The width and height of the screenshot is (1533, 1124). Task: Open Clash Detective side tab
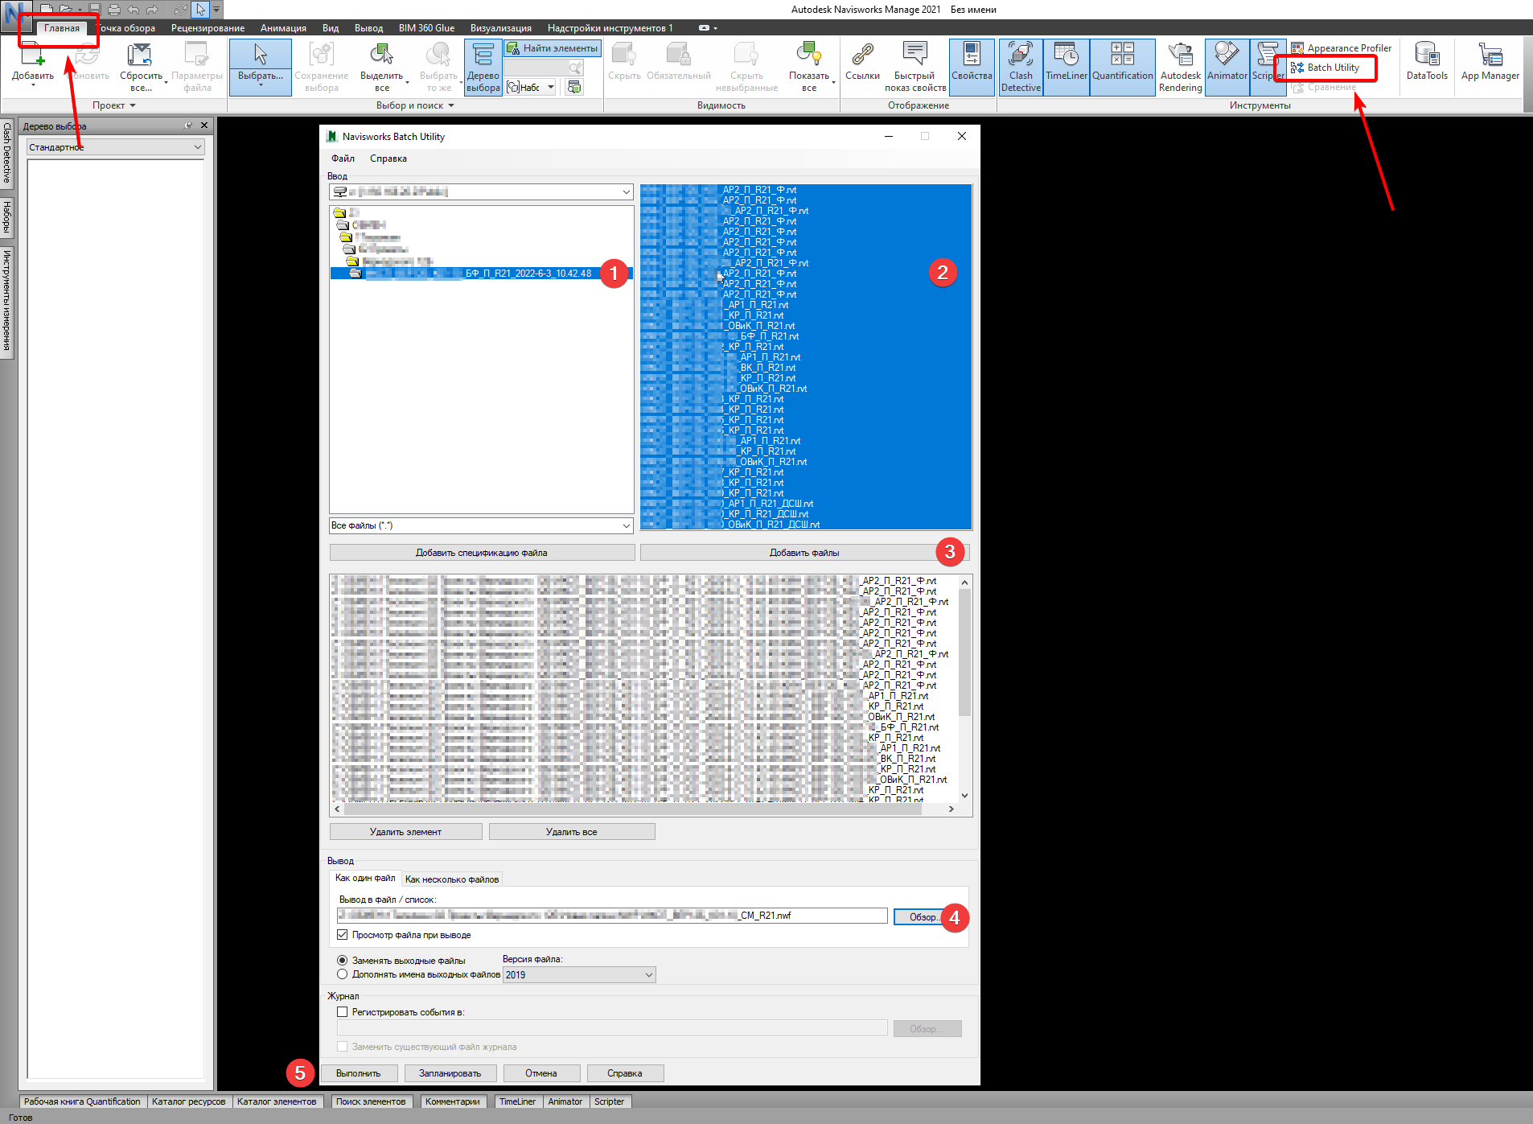pos(6,153)
